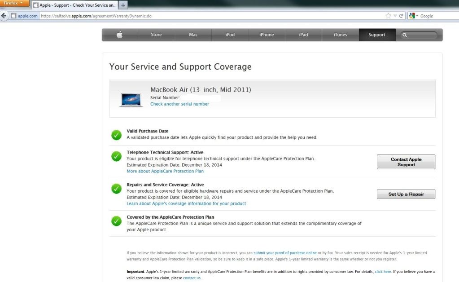The width and height of the screenshot is (459, 282).
Task: Open a new tab with plus button
Action: click(123, 5)
